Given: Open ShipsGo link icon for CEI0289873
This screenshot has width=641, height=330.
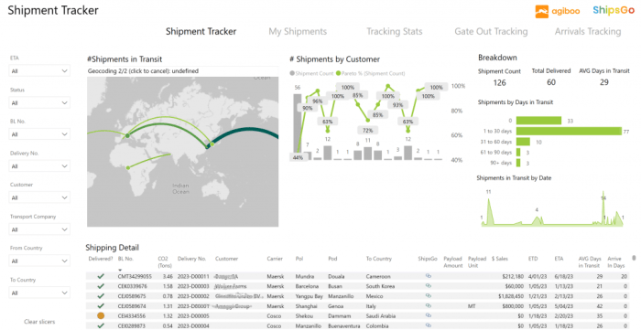Looking at the screenshot, I should click(x=429, y=325).
